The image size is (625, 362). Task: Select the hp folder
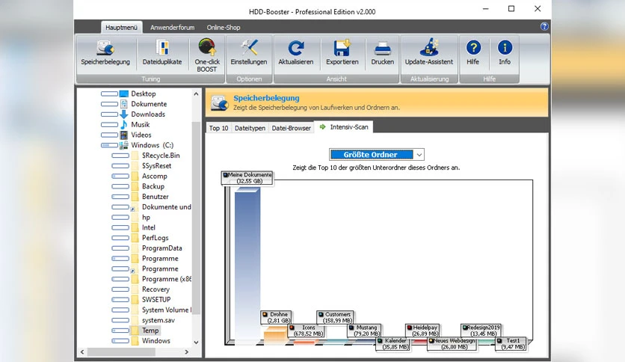point(146,218)
